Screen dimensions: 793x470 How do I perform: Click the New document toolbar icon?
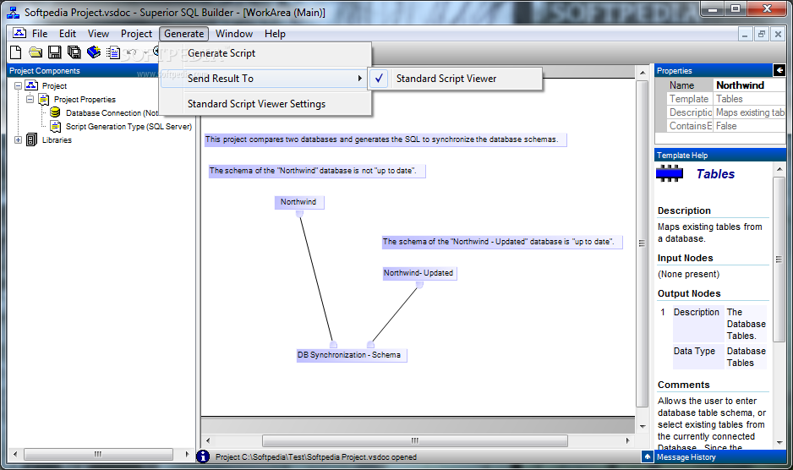(x=16, y=52)
